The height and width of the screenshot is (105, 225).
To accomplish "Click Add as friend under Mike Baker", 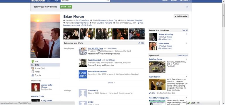I will point(165,48).
